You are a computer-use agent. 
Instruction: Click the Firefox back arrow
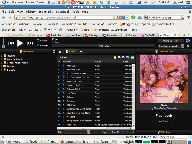click(x=4, y=17)
